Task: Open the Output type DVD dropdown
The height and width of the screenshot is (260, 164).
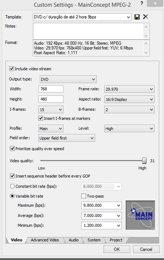Action: tap(68, 79)
